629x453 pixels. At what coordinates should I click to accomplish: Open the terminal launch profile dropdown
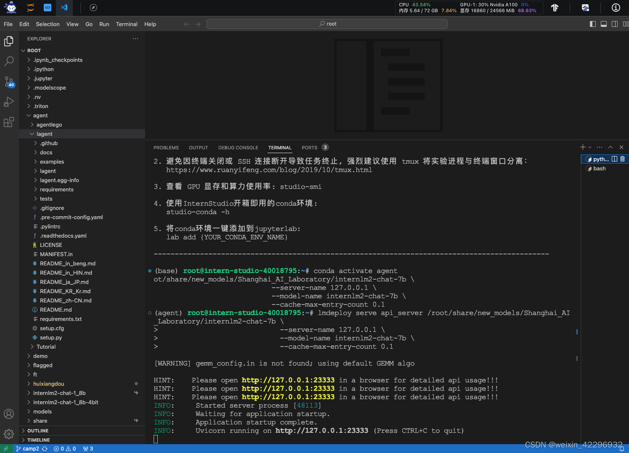point(589,147)
